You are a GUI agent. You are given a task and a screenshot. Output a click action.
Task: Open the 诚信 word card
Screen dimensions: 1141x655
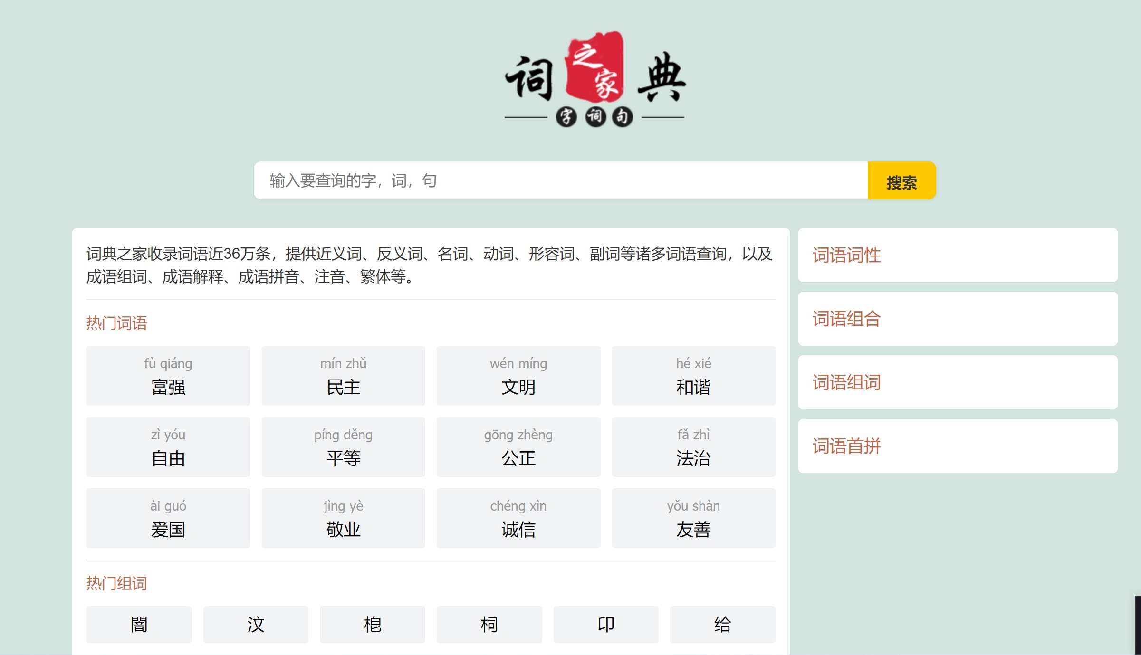[518, 518]
